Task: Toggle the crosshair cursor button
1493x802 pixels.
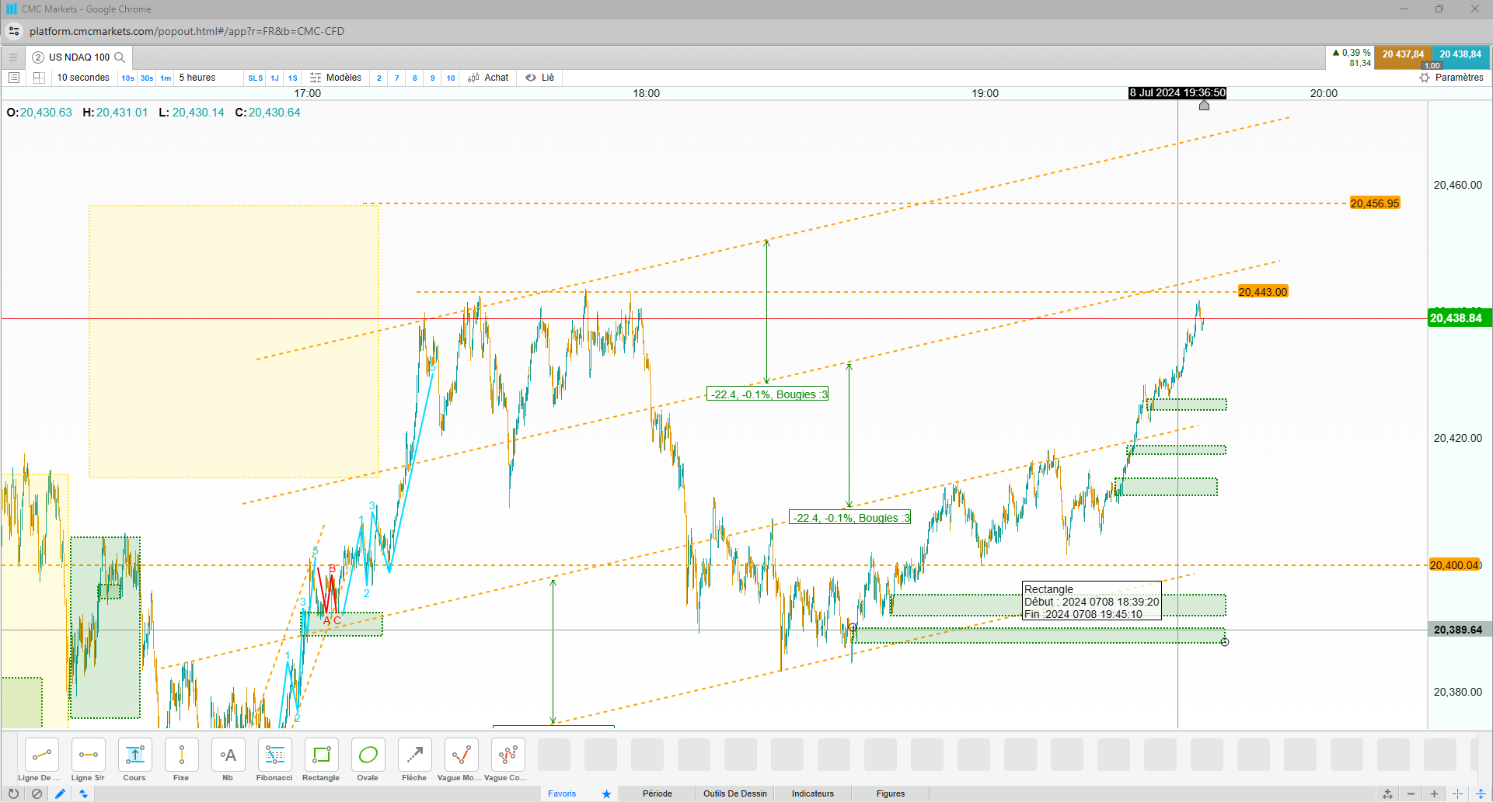Action: pyautogui.click(x=1457, y=793)
